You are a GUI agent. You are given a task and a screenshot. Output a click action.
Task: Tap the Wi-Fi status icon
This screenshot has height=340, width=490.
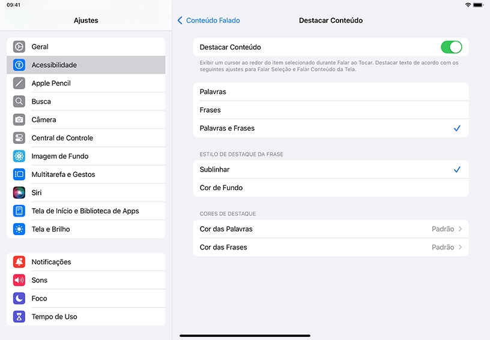pyautogui.click(x=468, y=5)
